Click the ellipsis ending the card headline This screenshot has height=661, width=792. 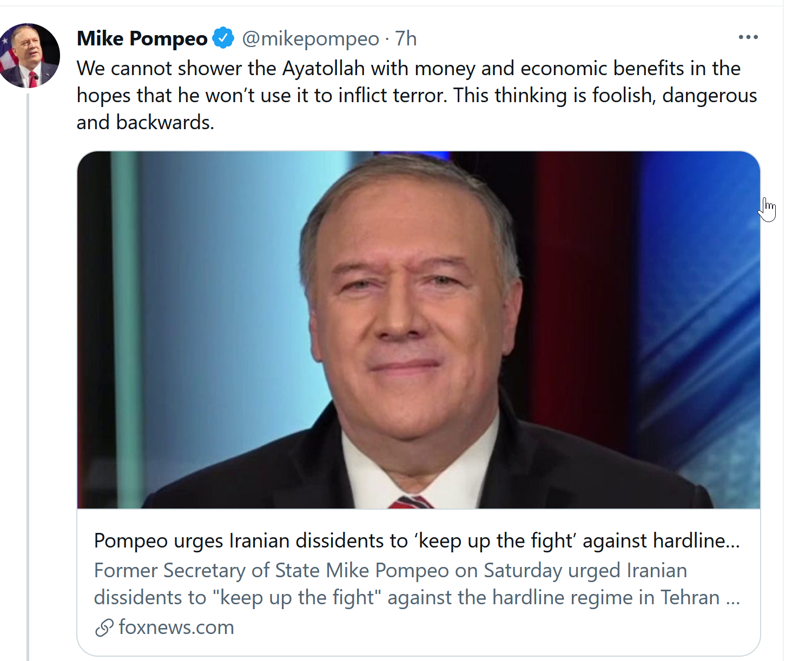(x=733, y=542)
